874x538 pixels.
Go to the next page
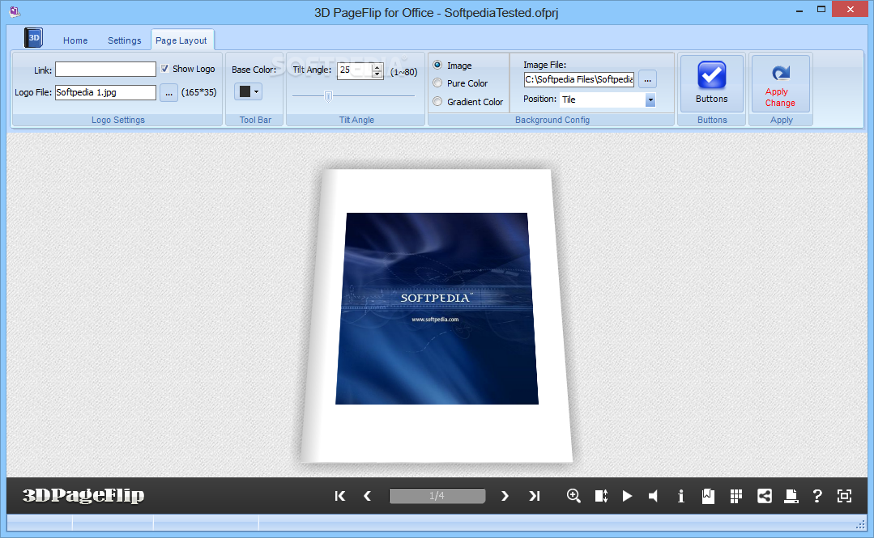[505, 496]
